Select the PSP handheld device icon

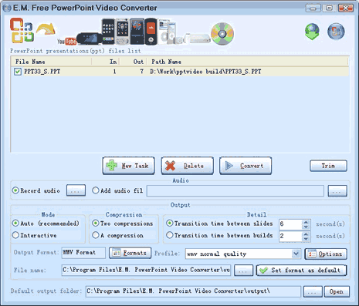[x=90, y=39]
